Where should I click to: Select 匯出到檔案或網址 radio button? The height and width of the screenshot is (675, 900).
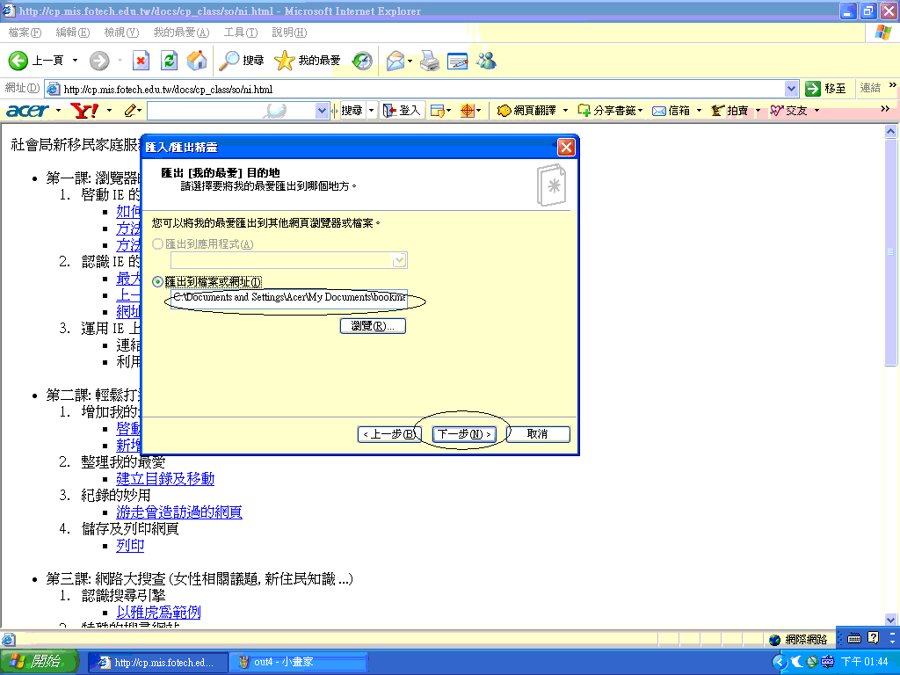158,281
